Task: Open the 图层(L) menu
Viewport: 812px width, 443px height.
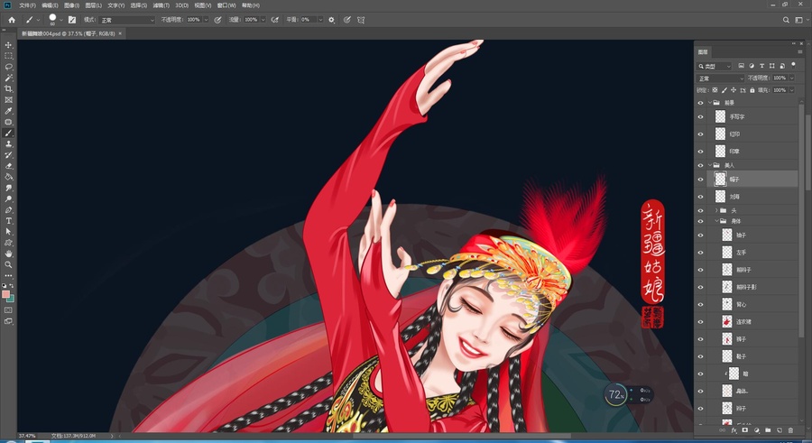Action: (93, 5)
